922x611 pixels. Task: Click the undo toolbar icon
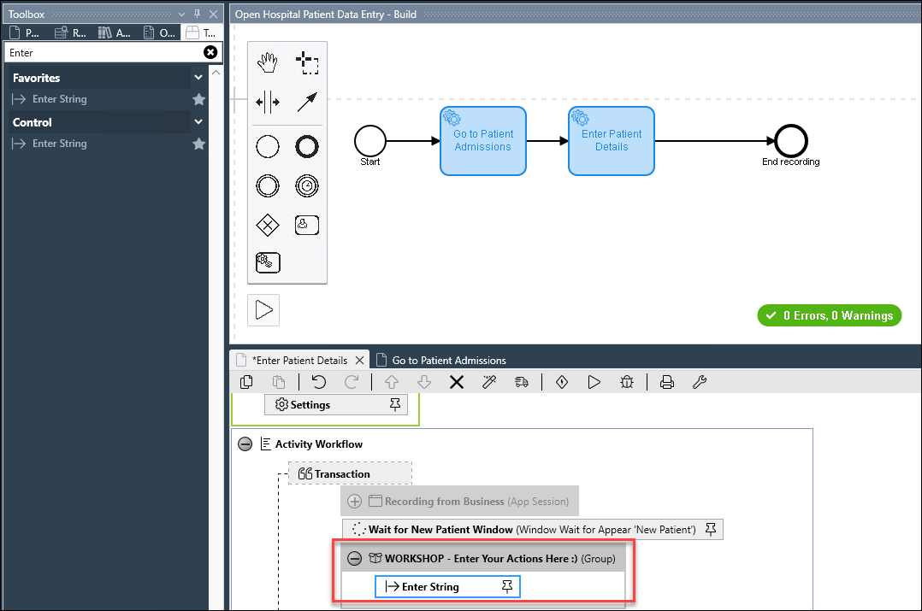[319, 382]
